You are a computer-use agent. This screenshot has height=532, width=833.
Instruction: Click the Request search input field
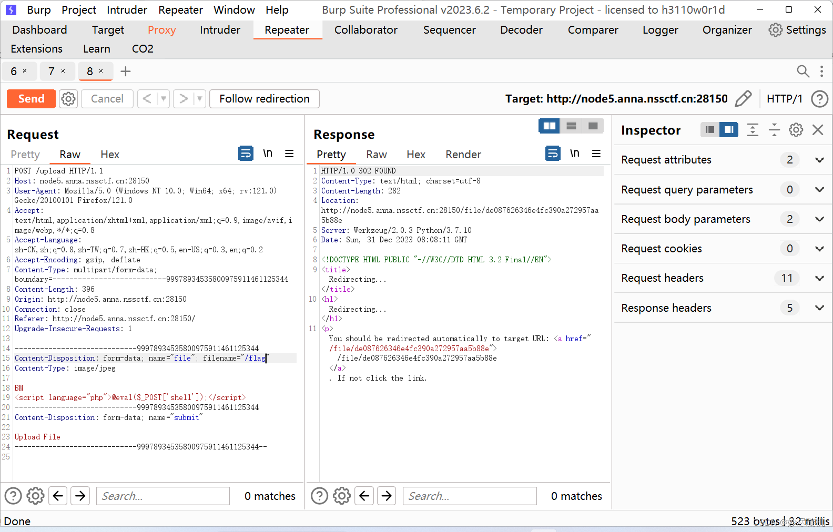(163, 496)
